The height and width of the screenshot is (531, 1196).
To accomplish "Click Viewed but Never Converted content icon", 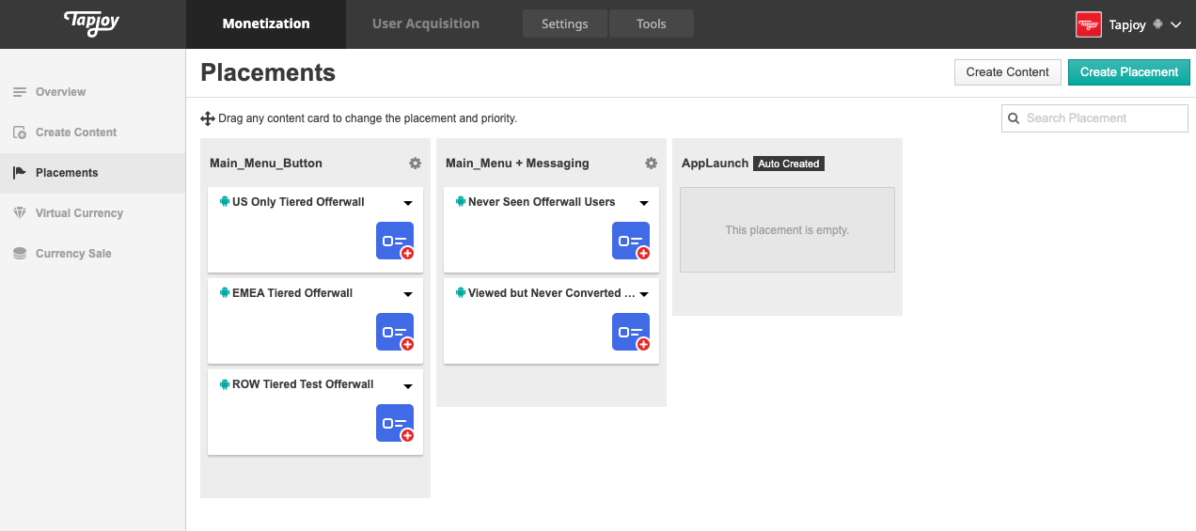I will tap(631, 332).
